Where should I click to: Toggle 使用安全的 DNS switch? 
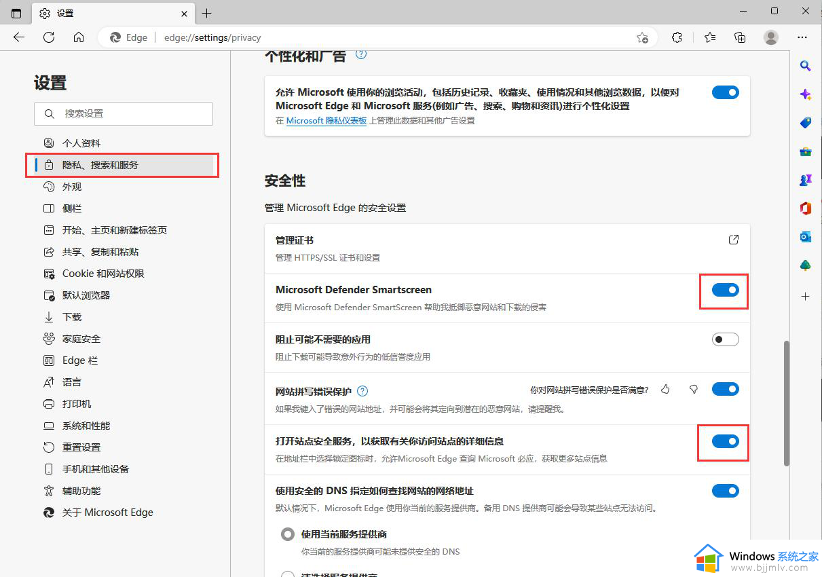[725, 491]
